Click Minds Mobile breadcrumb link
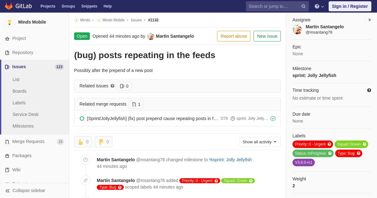 [113, 20]
